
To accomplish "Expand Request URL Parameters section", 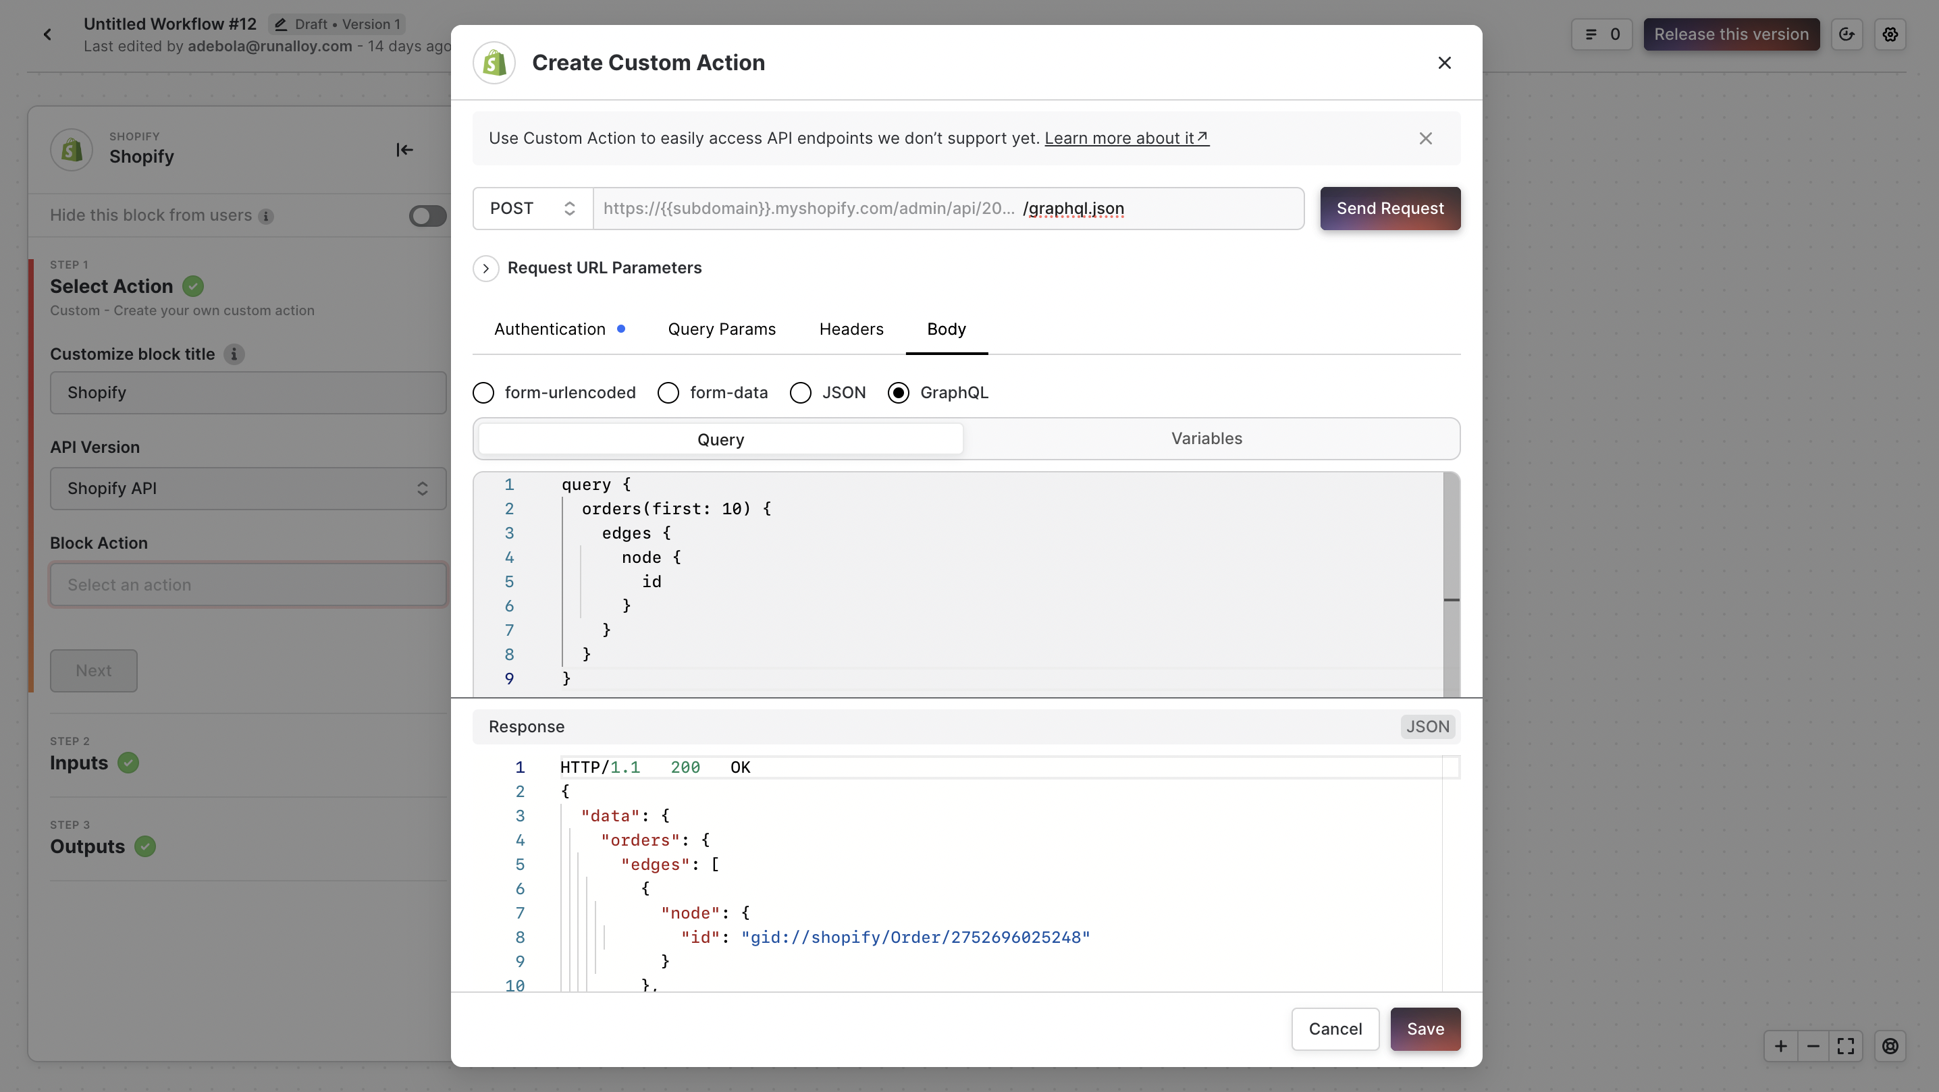I will (485, 268).
